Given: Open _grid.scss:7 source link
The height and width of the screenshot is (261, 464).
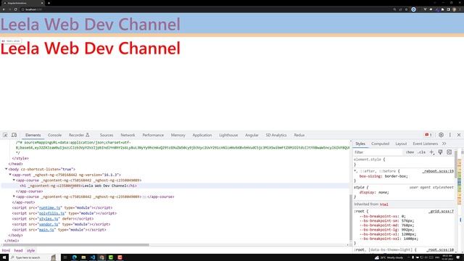Looking at the screenshot, I should 441,211.
